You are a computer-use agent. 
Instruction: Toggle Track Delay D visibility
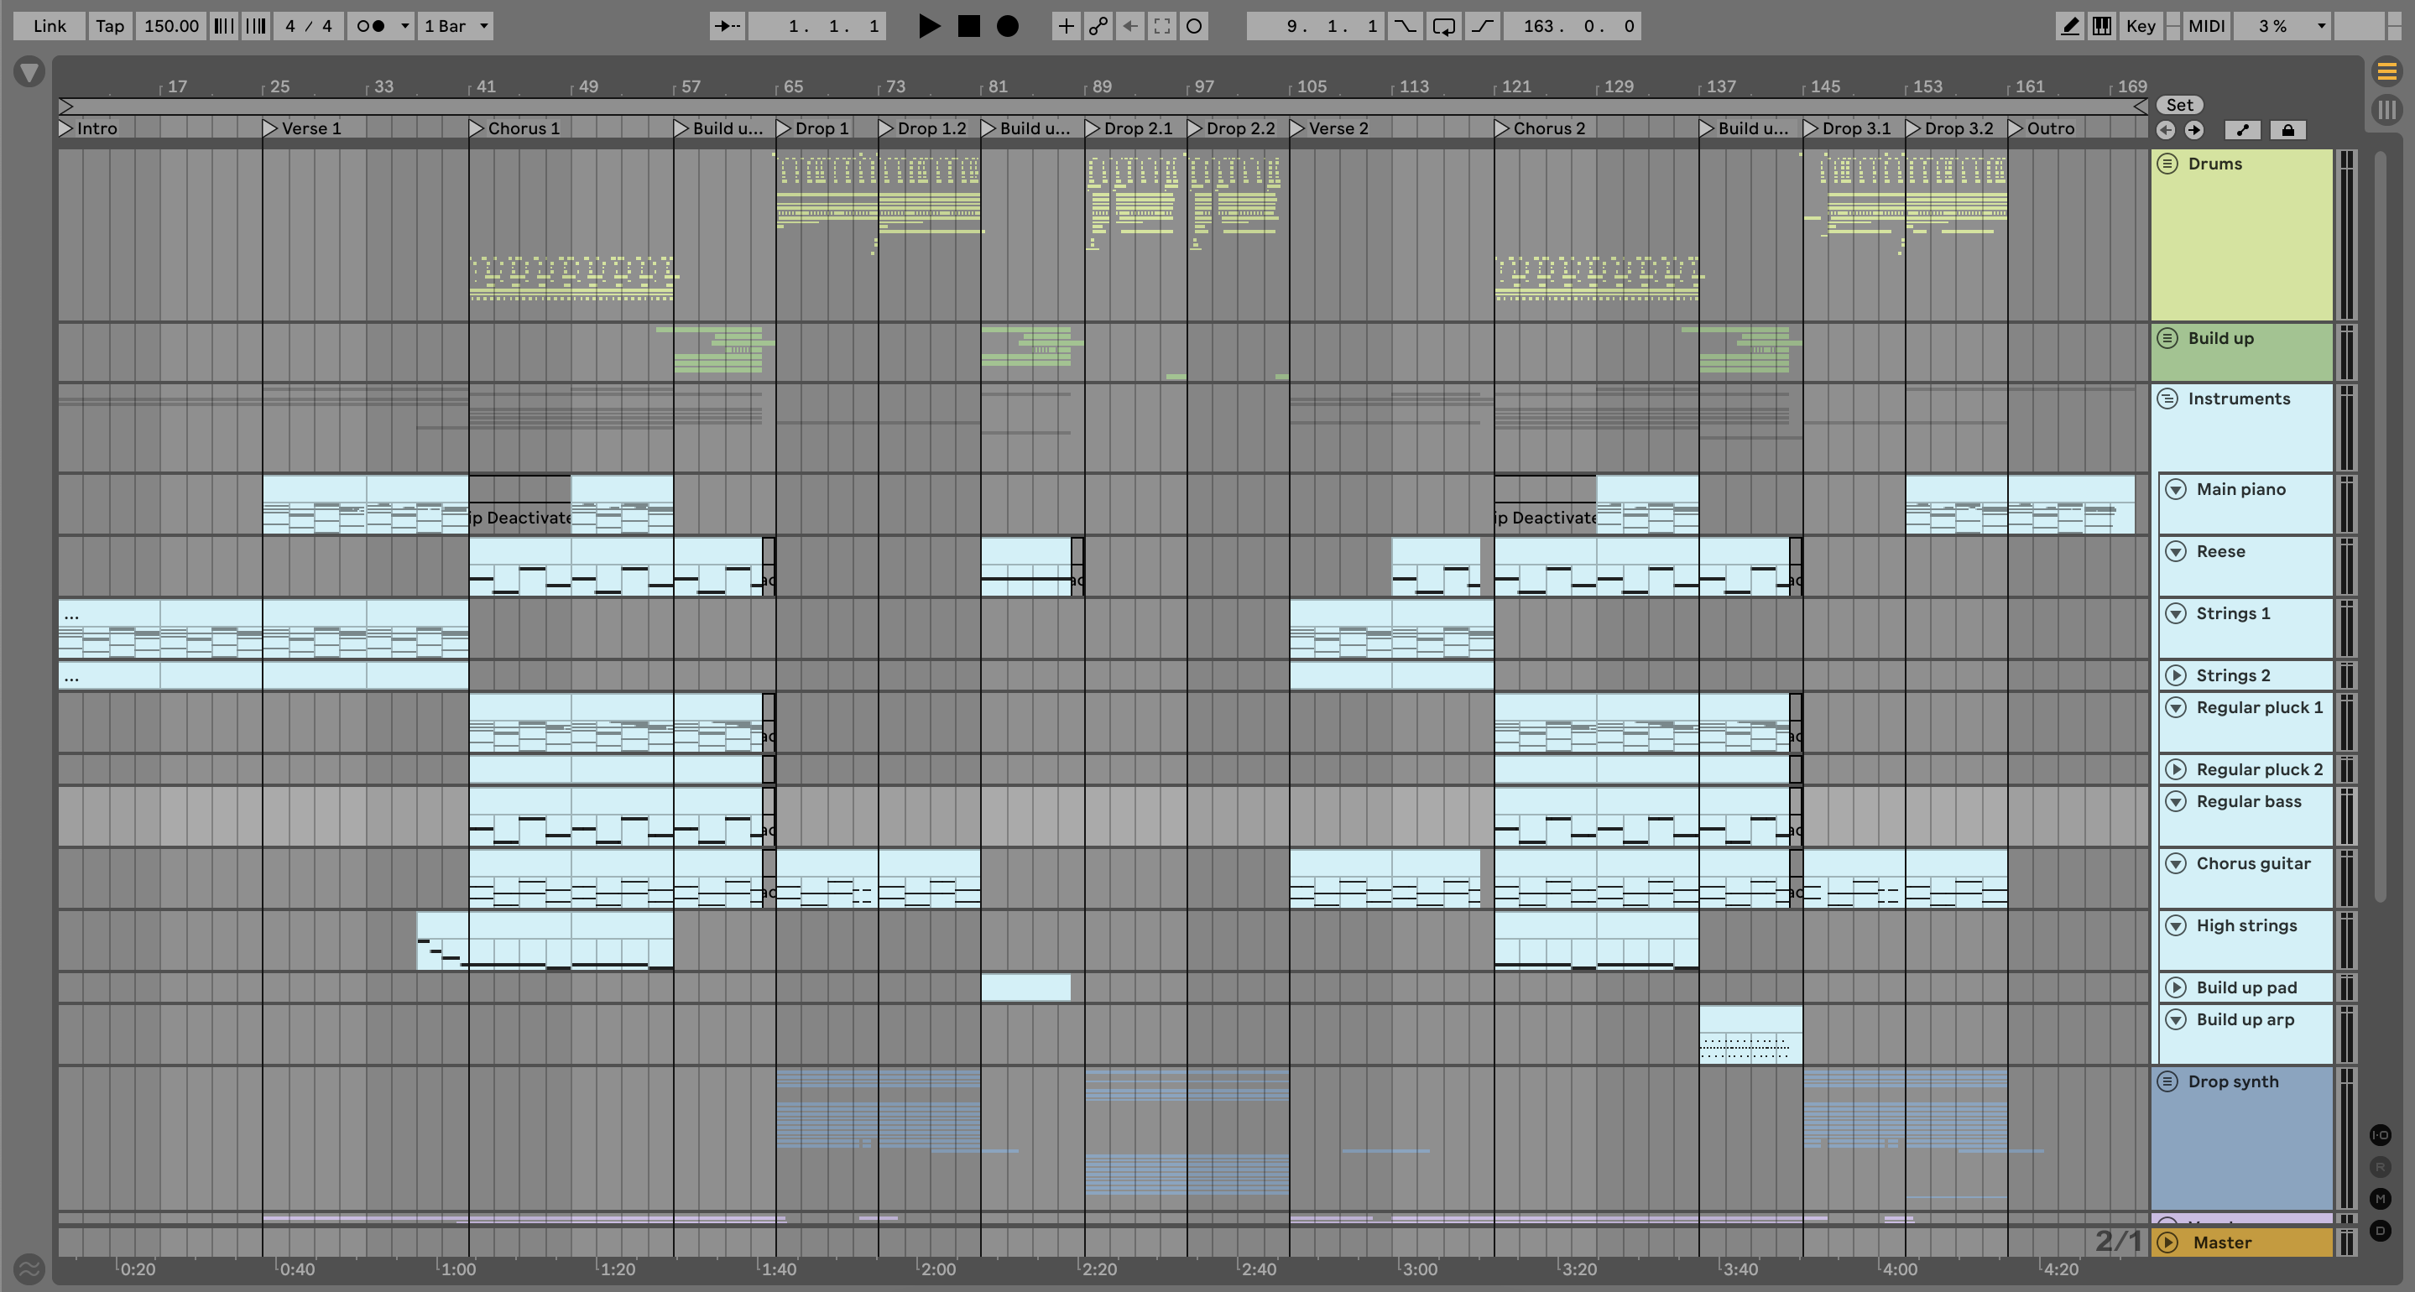(x=2381, y=1230)
